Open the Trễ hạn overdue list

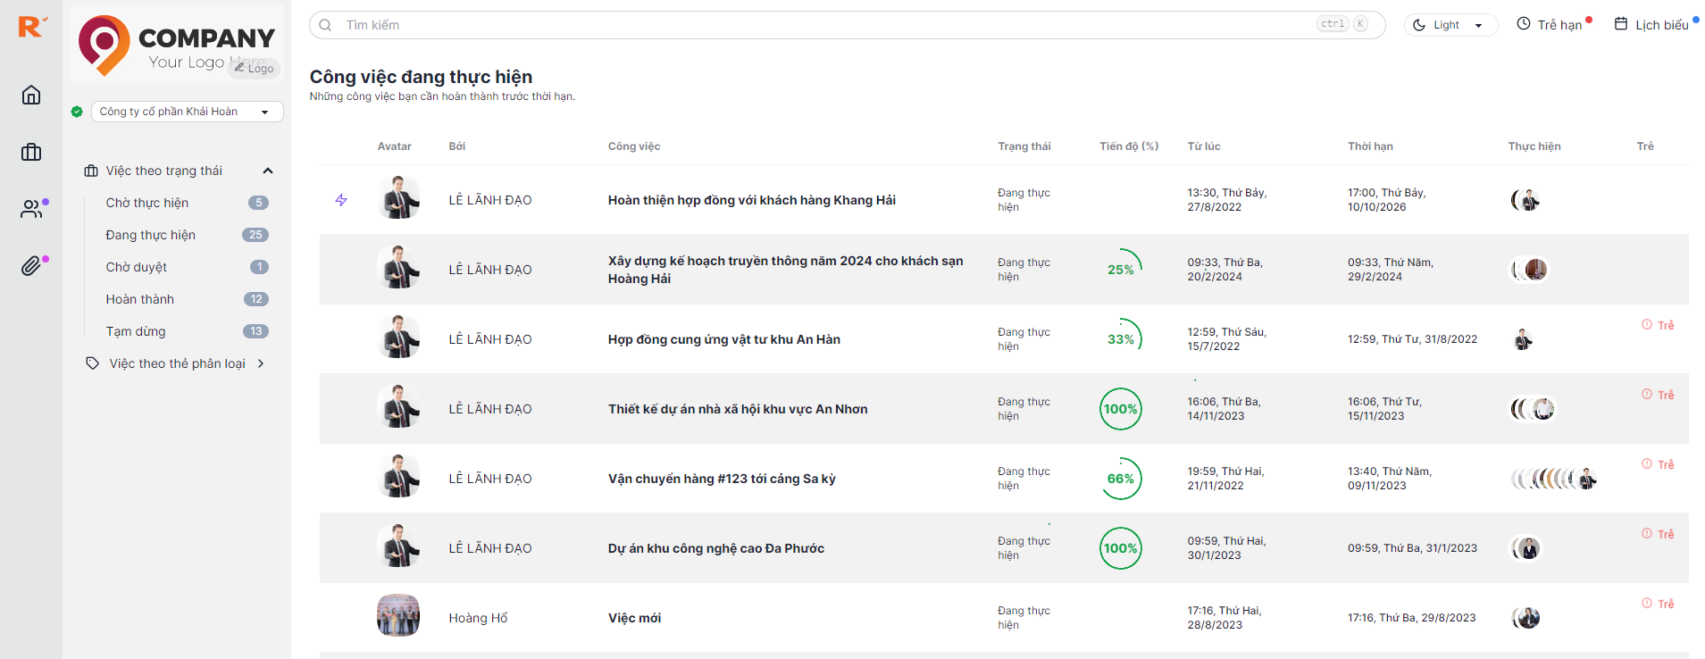pyautogui.click(x=1553, y=25)
